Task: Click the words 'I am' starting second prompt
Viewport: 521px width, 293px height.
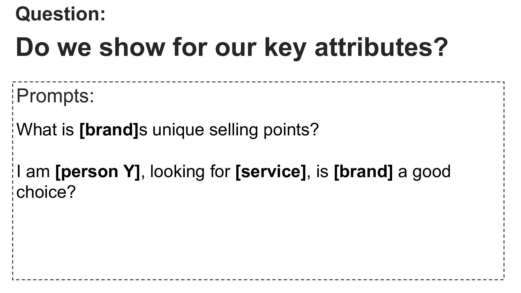Action: (33, 172)
